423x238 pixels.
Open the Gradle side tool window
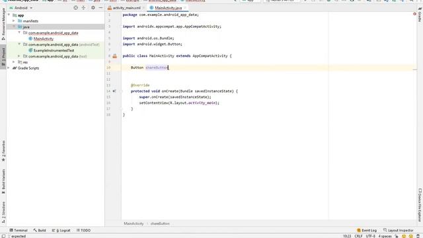[x=420, y=15]
